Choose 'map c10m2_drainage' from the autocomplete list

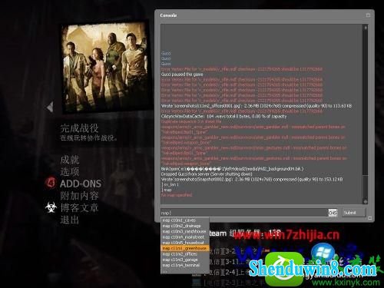[x=185, y=226]
